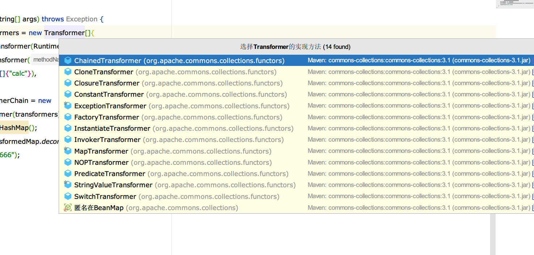Click the popup title 选择Transformer的实现方法
This screenshot has width=534, height=255.
click(281, 47)
